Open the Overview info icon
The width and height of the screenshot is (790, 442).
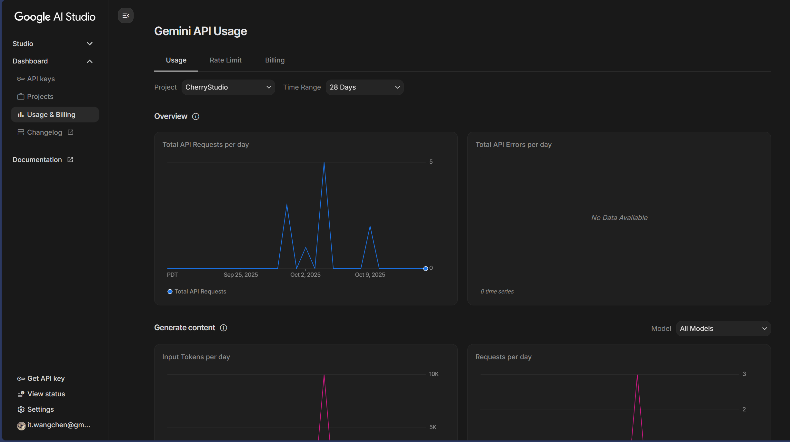point(195,116)
